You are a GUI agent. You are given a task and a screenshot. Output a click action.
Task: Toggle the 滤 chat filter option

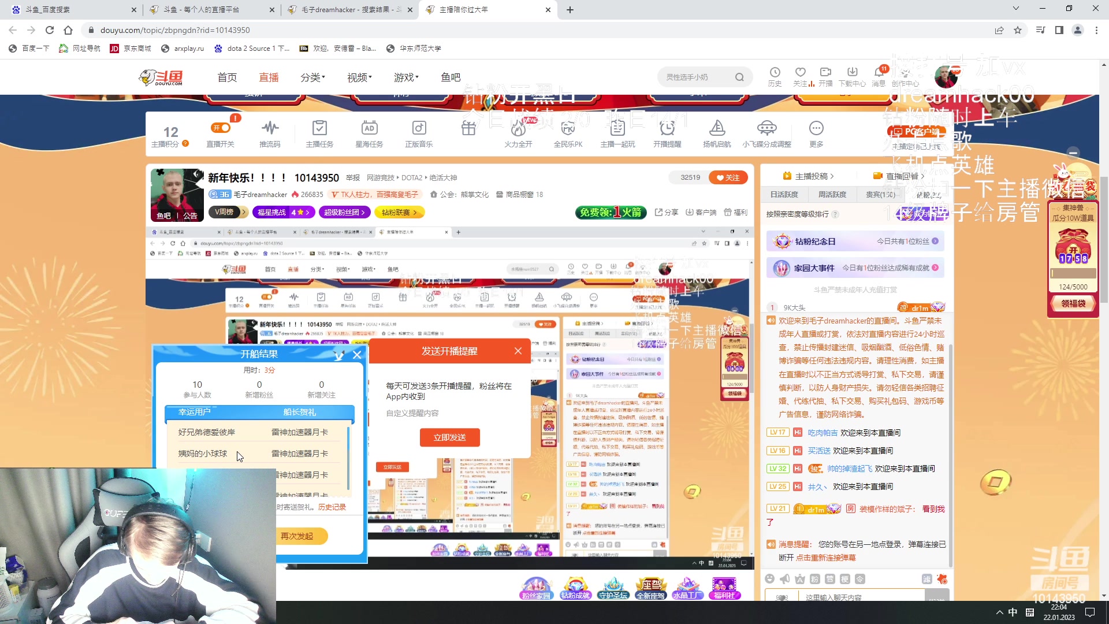click(x=926, y=579)
